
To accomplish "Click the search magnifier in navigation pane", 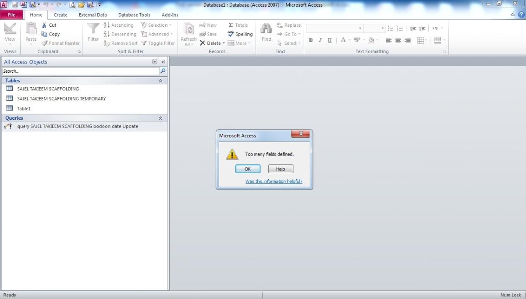I will pyautogui.click(x=163, y=71).
